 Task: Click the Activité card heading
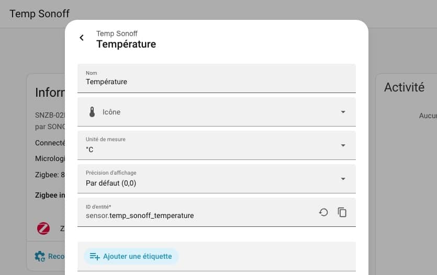point(404,87)
